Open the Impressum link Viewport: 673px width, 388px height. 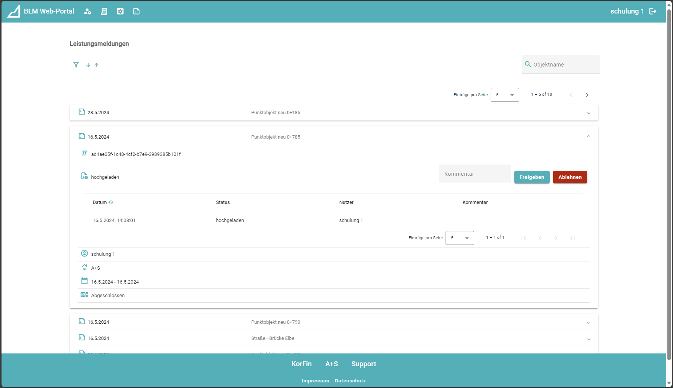315,381
